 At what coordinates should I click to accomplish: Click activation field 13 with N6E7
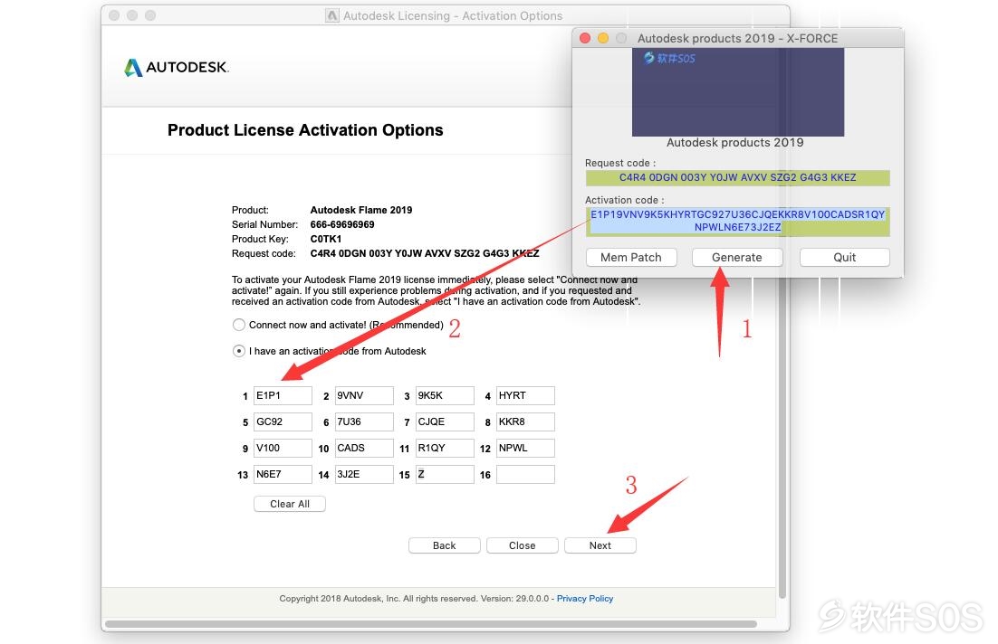(x=283, y=474)
